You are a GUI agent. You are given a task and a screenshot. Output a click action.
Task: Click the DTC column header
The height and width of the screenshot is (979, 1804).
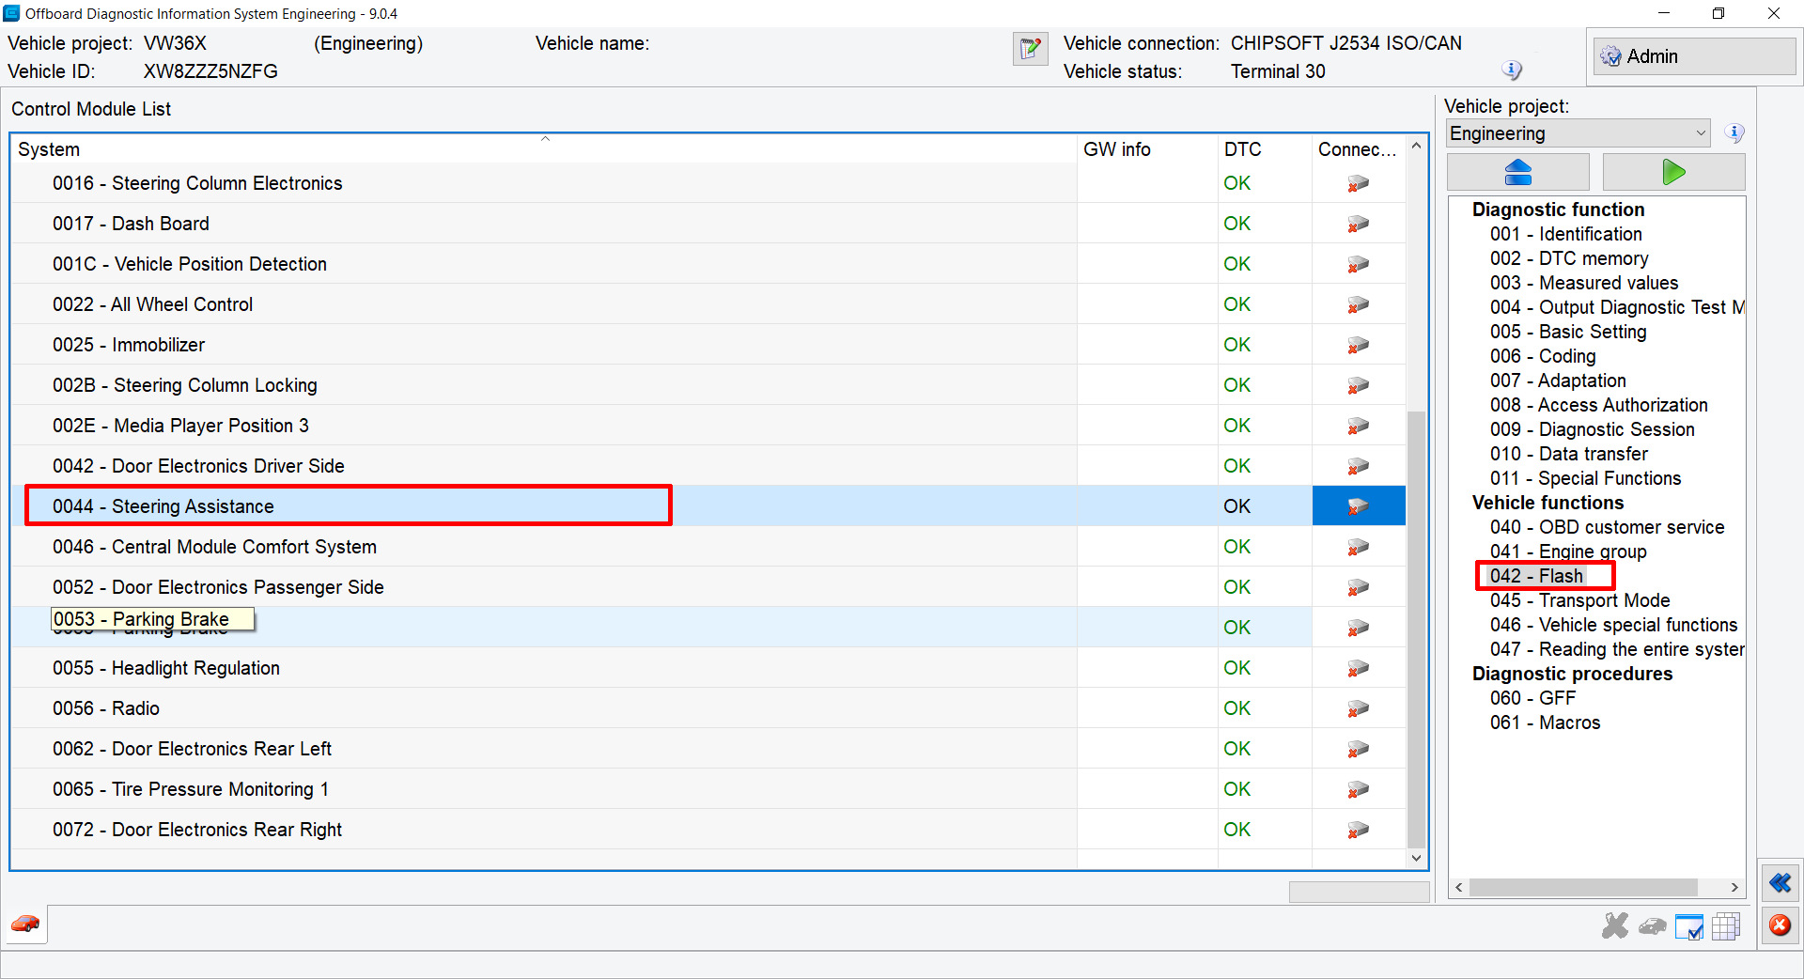click(x=1265, y=149)
